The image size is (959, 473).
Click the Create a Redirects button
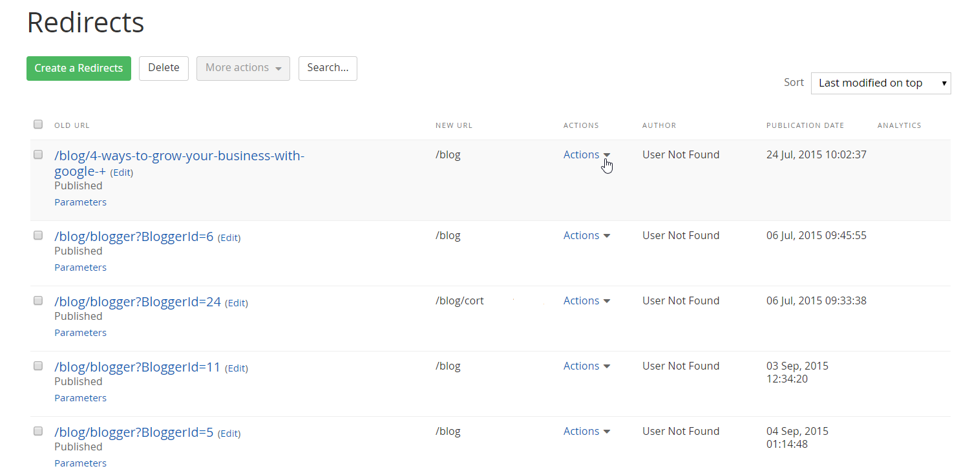[x=79, y=68]
